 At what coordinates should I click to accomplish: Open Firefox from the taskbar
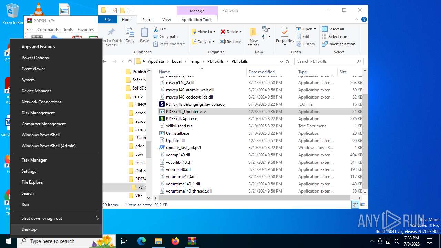pos(175,241)
